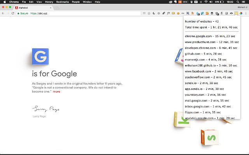
Task: Click the 'is for Google' heading
Action: click(54, 74)
